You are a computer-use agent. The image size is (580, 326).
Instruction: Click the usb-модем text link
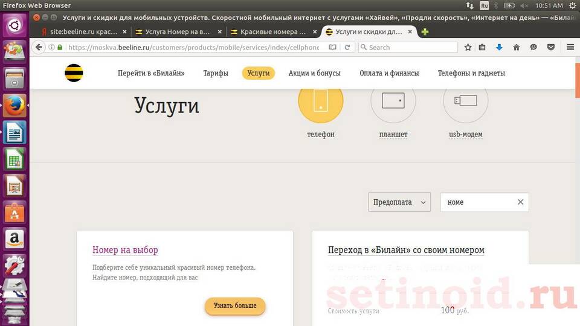(x=466, y=134)
